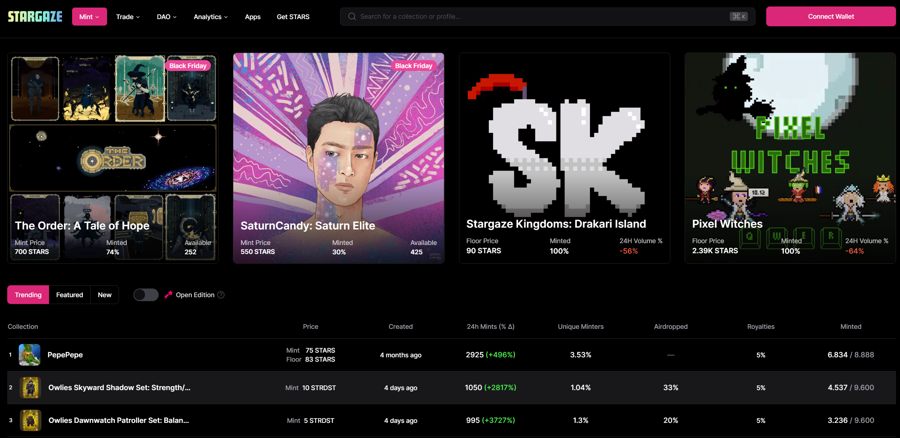Viewport: 900px width, 438px height.
Task: Click the Black Friday badge on The Order
Action: pos(188,66)
